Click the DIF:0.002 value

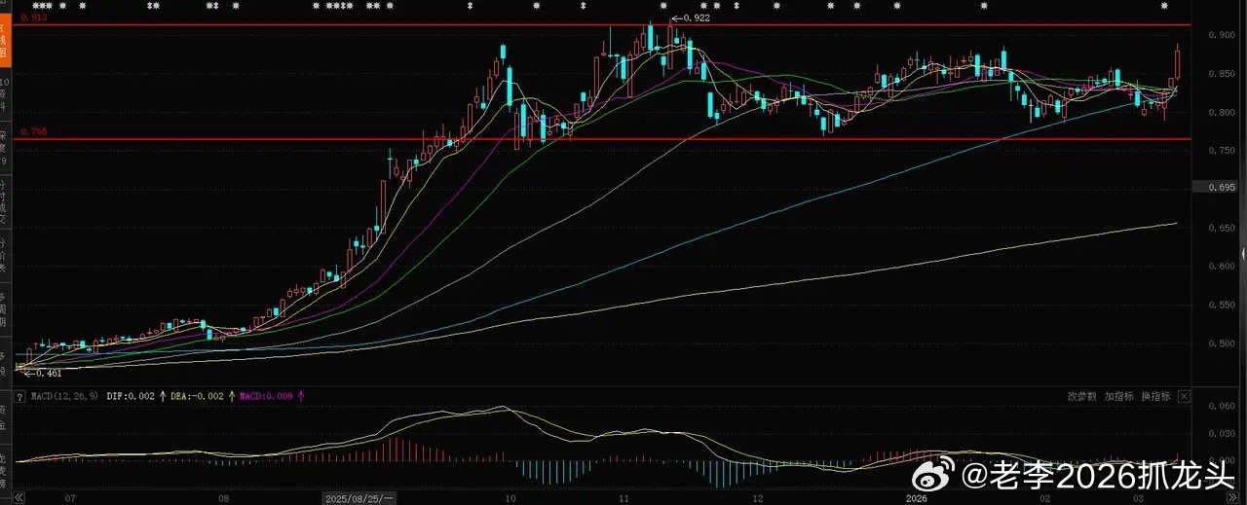(131, 396)
